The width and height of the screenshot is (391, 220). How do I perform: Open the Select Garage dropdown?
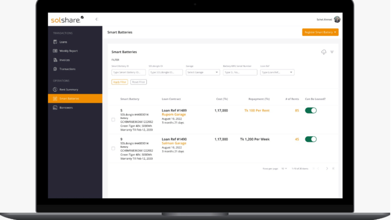point(203,72)
